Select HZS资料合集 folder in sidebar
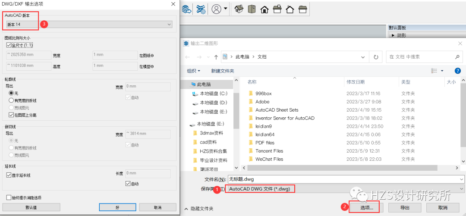466x216 pixels. [x=211, y=151]
